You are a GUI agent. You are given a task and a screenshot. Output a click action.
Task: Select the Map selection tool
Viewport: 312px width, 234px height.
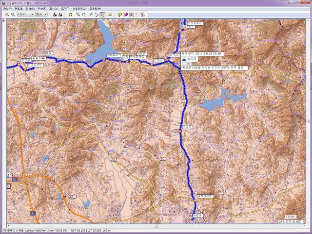click(70, 15)
